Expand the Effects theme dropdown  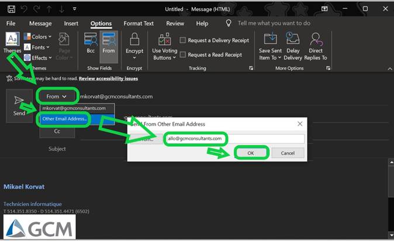pyautogui.click(x=37, y=57)
